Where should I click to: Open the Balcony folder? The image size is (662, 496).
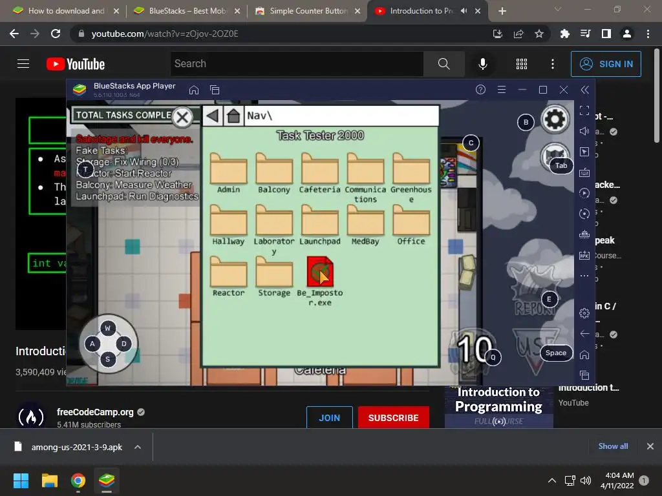274,169
